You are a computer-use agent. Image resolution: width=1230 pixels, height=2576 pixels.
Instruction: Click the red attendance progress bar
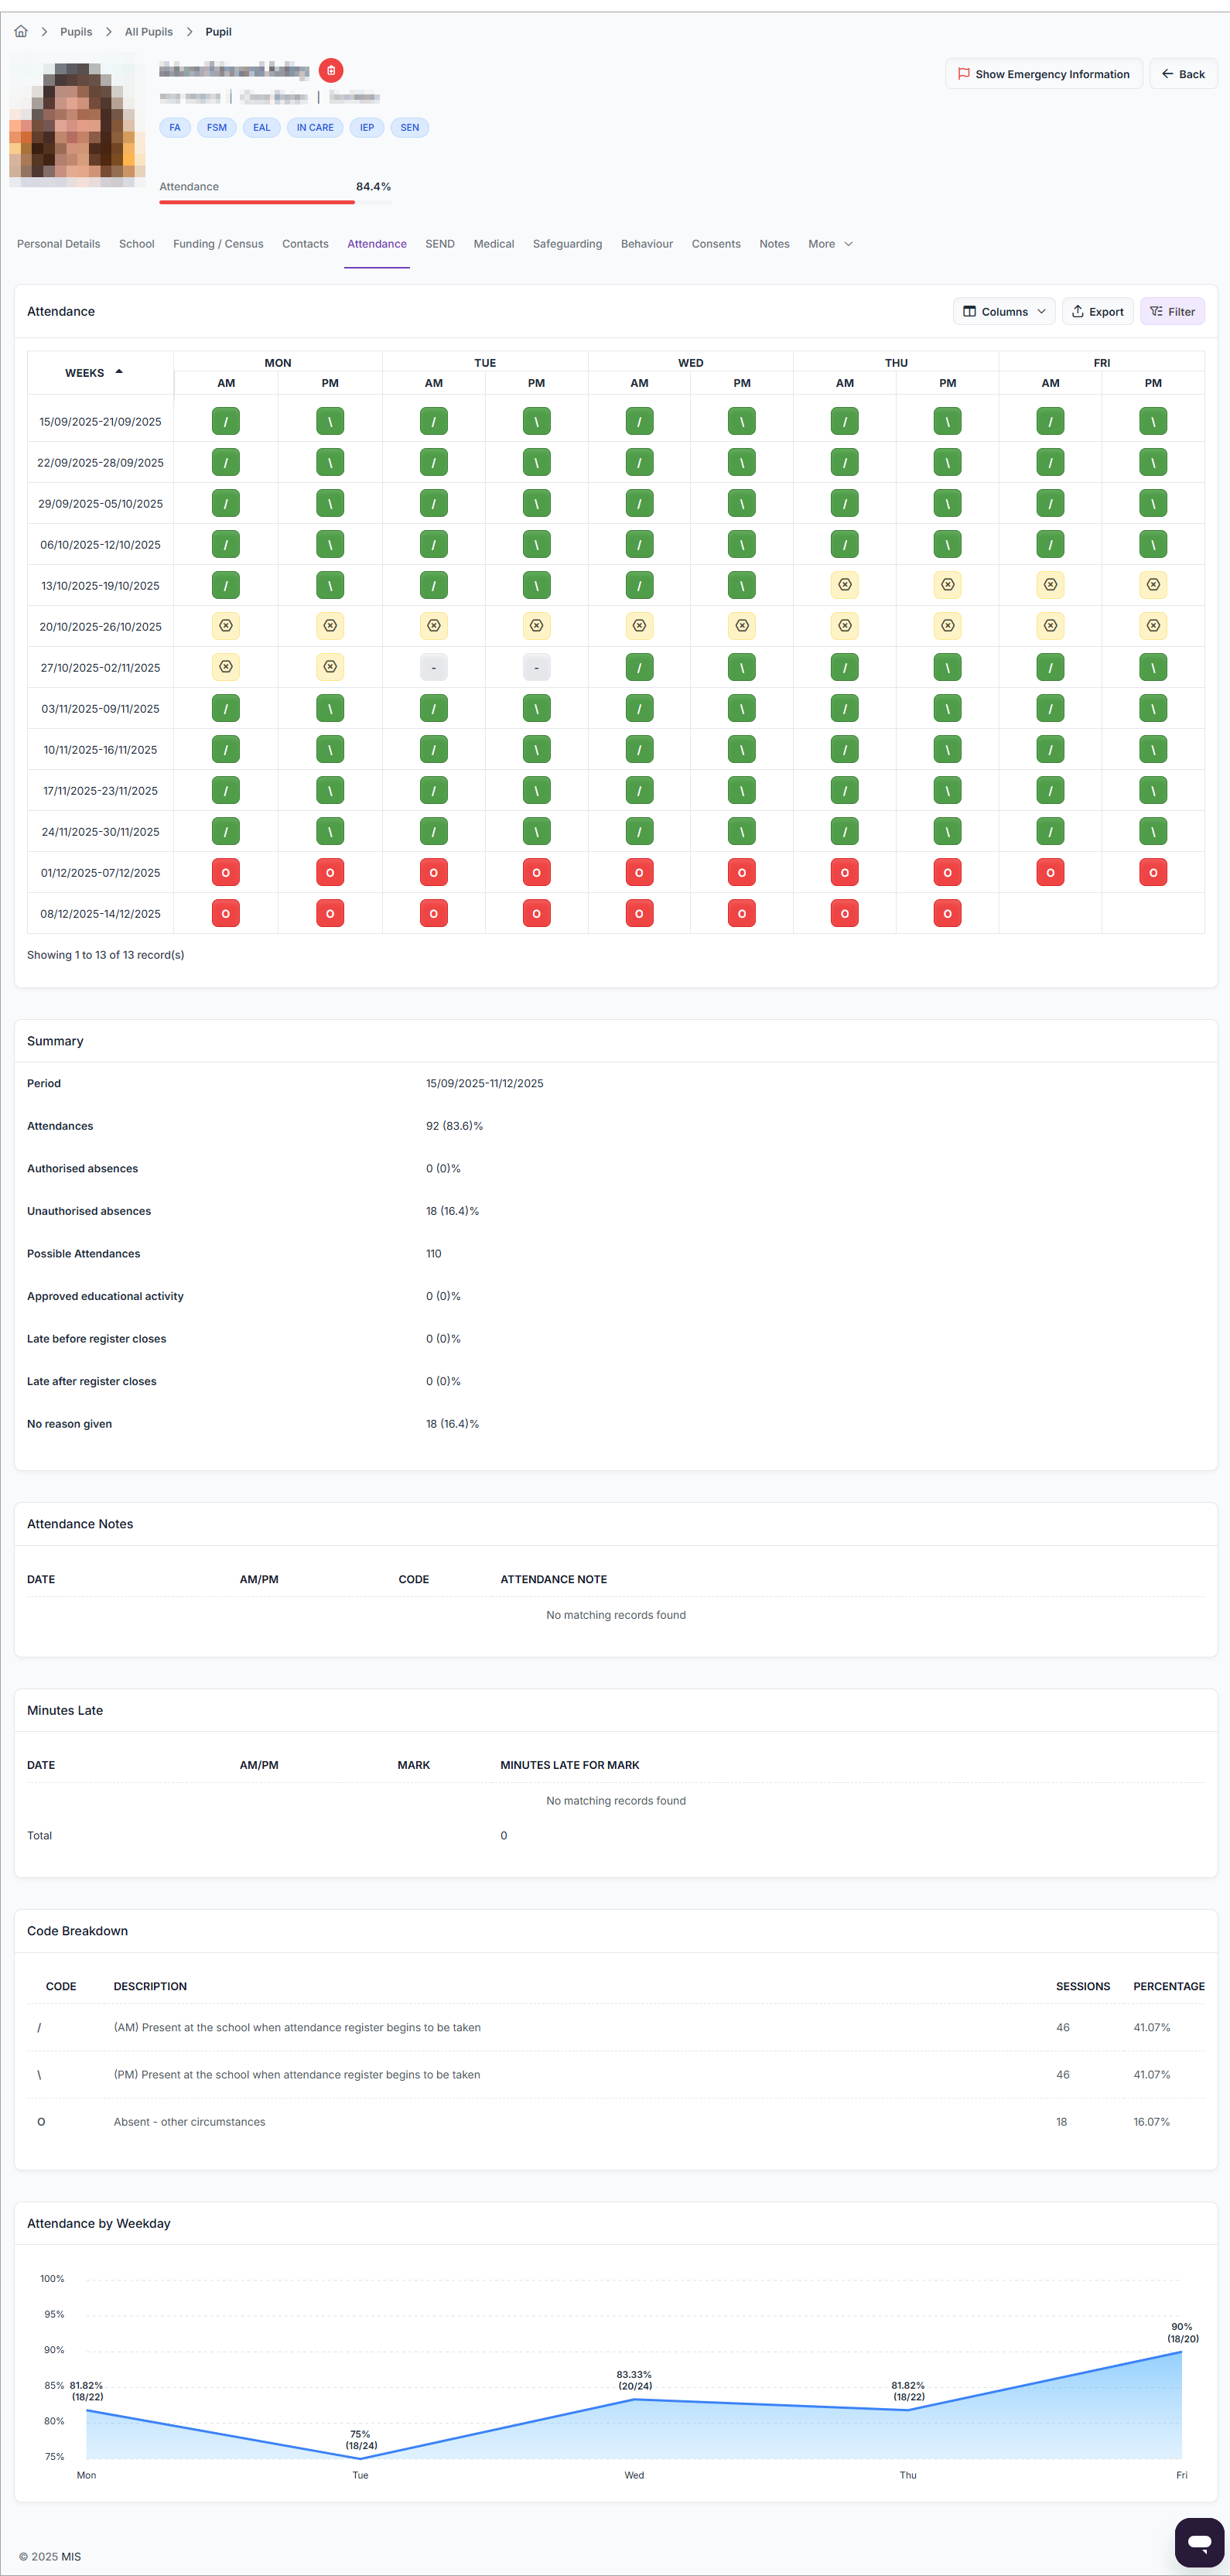(x=257, y=202)
